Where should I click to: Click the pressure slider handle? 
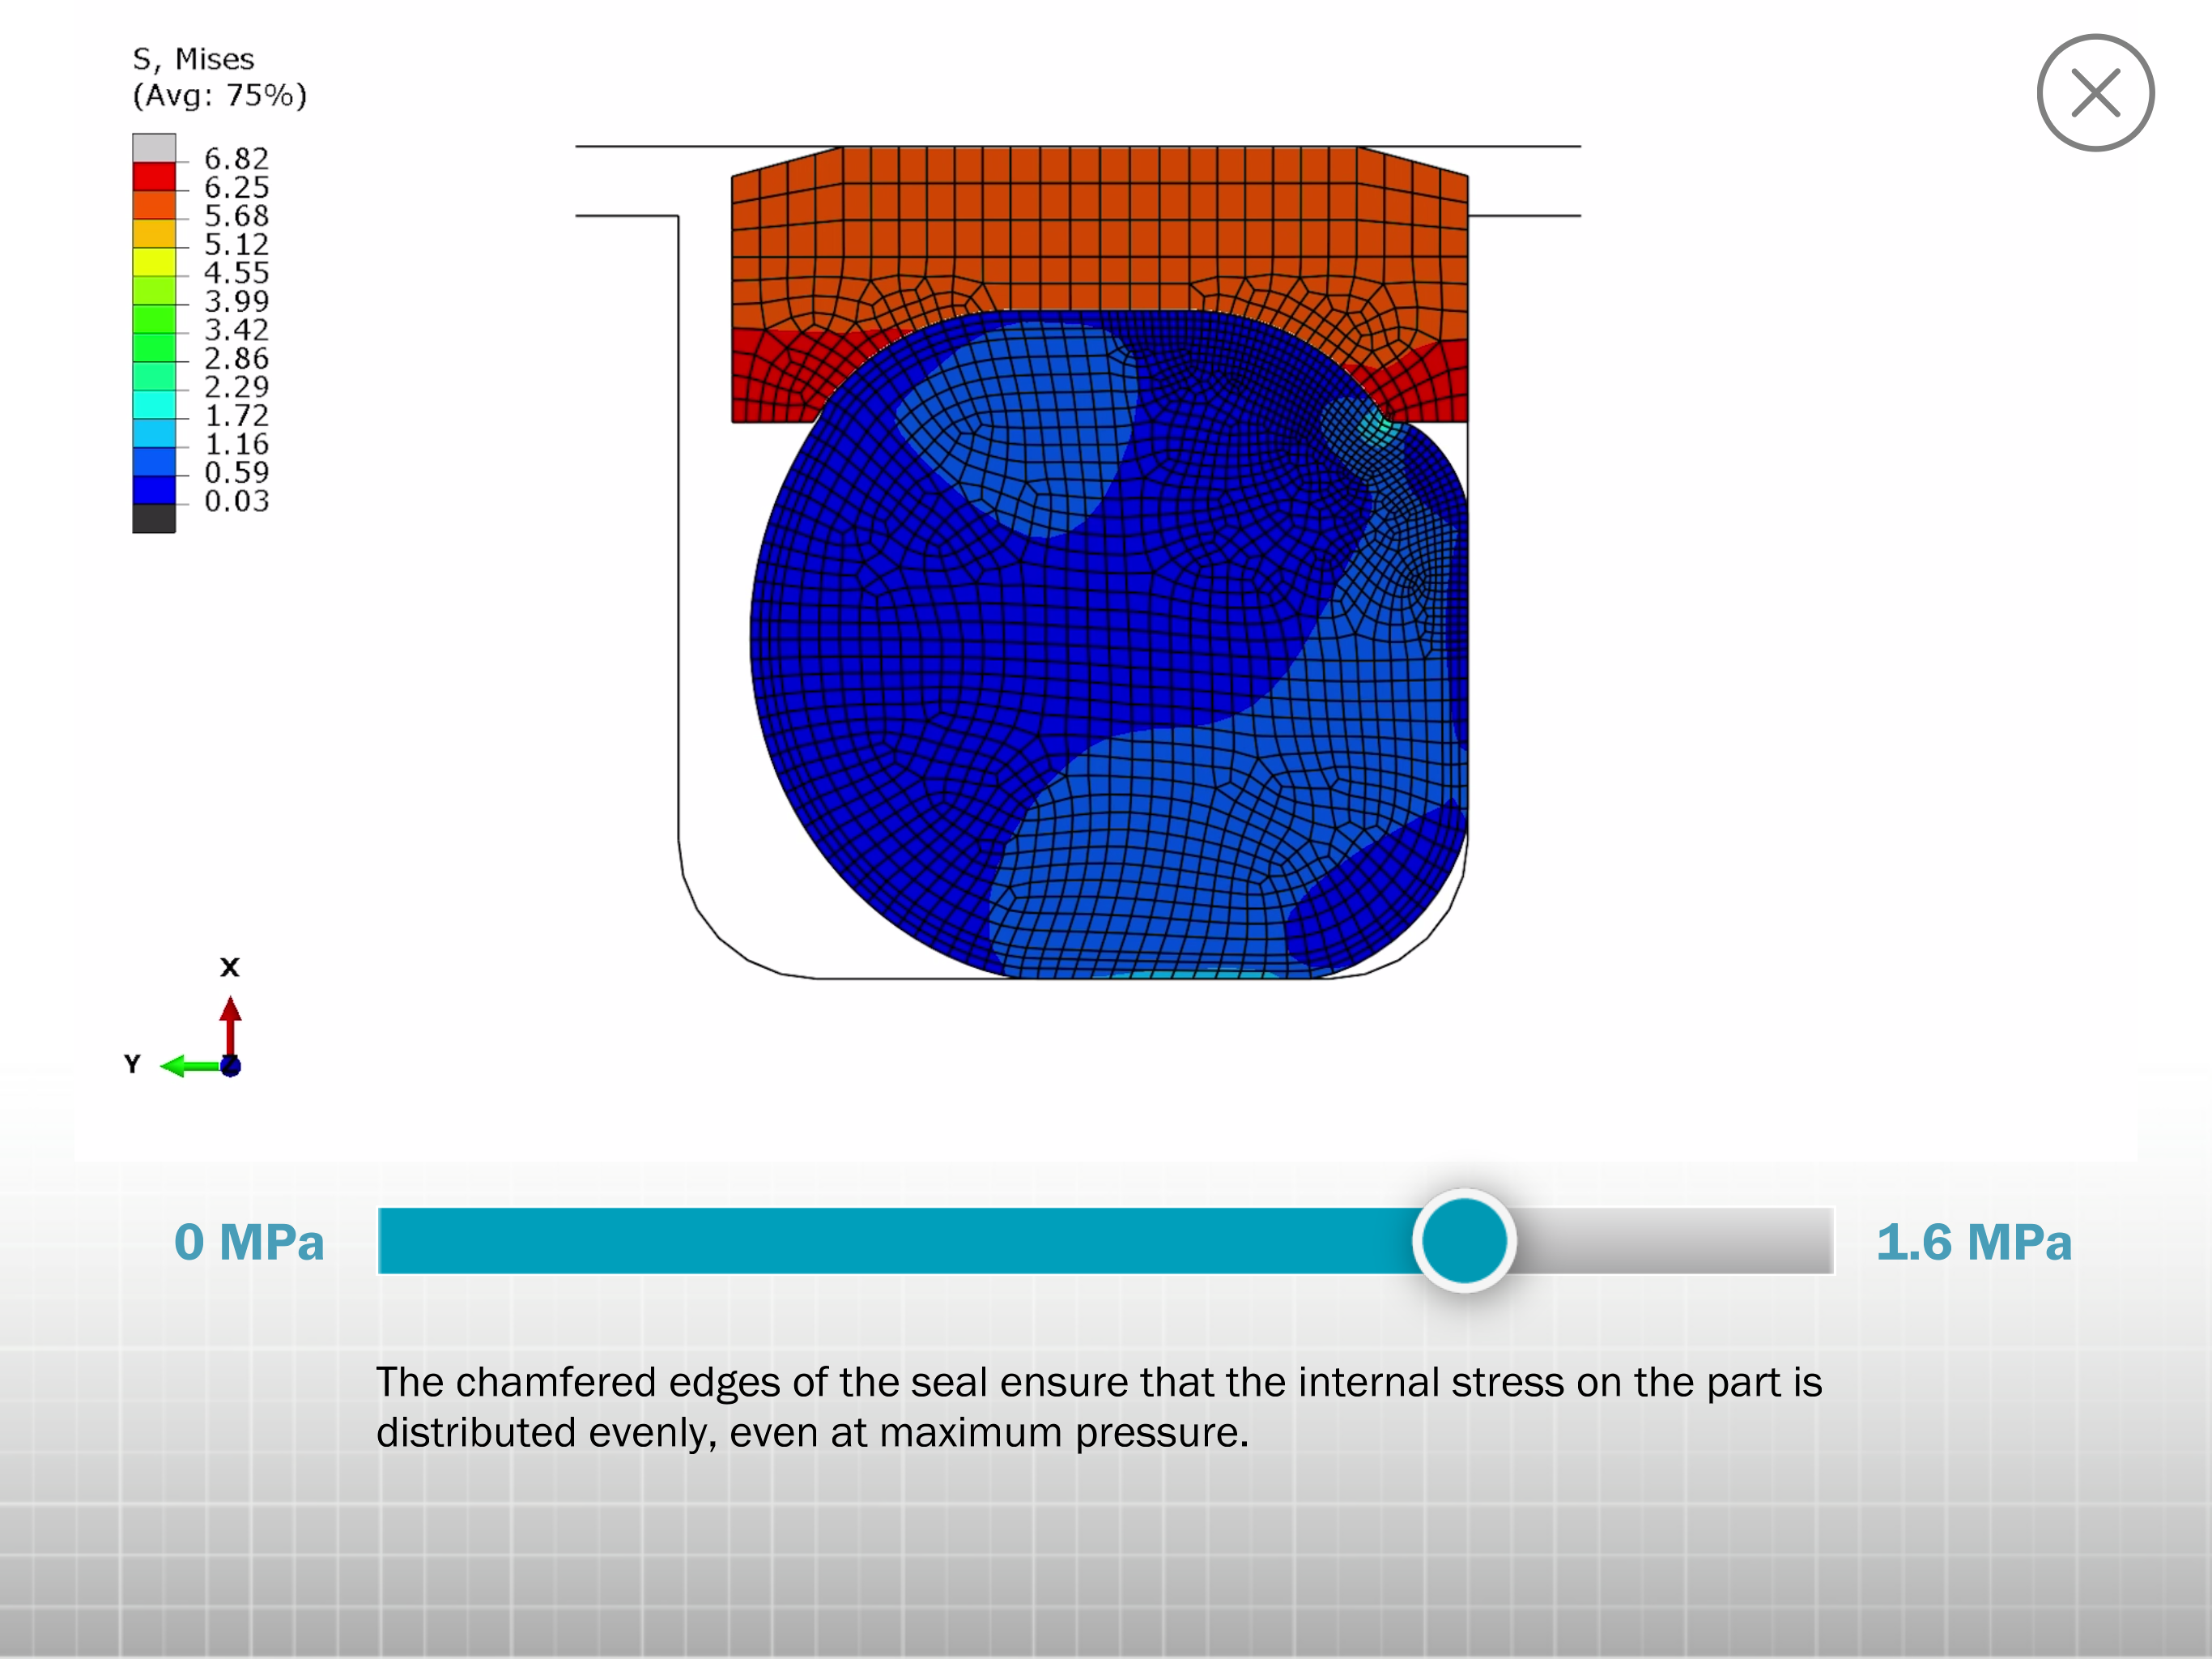(x=1464, y=1241)
